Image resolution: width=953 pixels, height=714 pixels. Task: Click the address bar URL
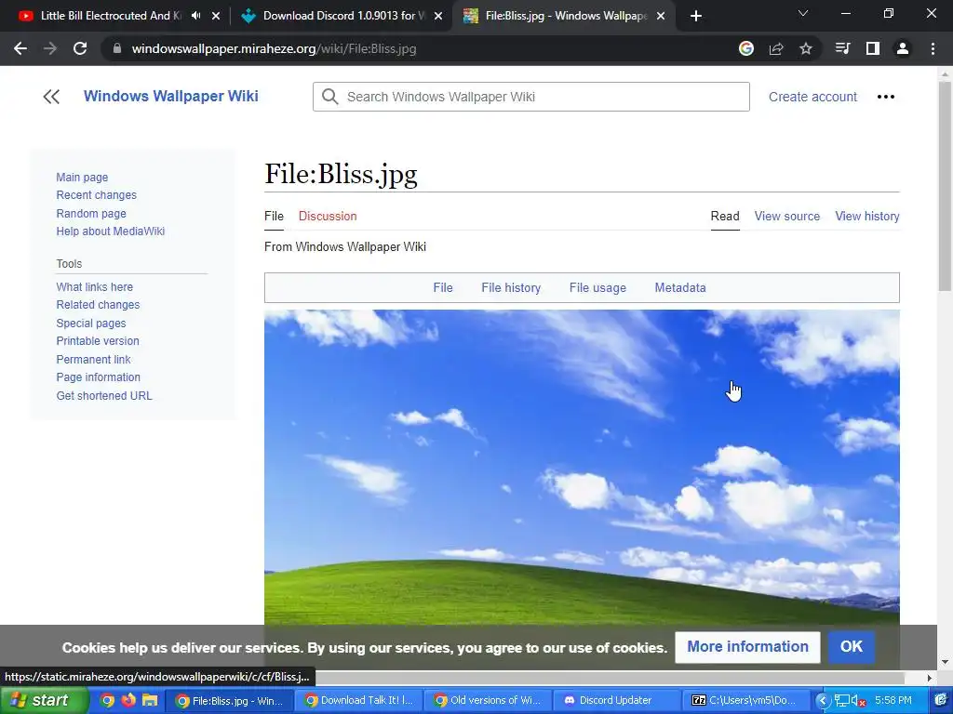pos(275,48)
